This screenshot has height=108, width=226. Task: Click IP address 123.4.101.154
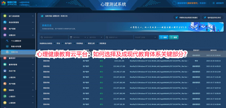[119, 61]
